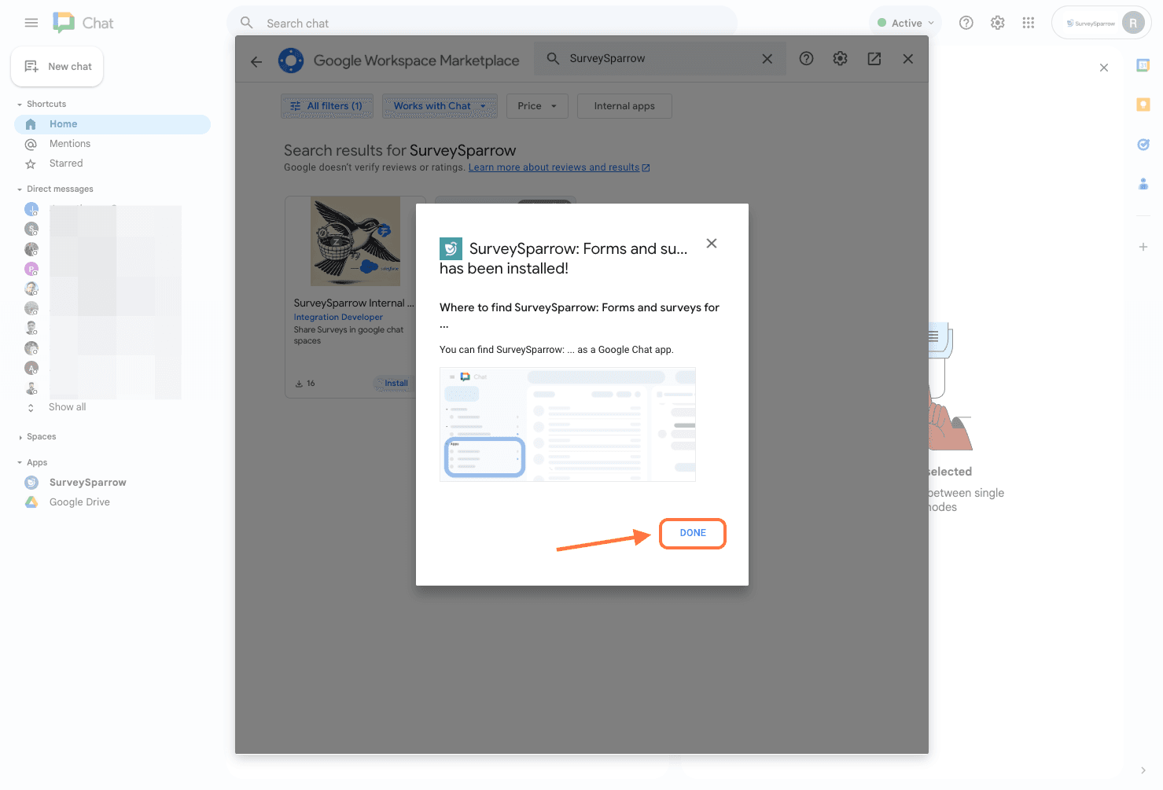The height and width of the screenshot is (790, 1163).
Task: Click the Search chat input field
Action: [x=488, y=24]
